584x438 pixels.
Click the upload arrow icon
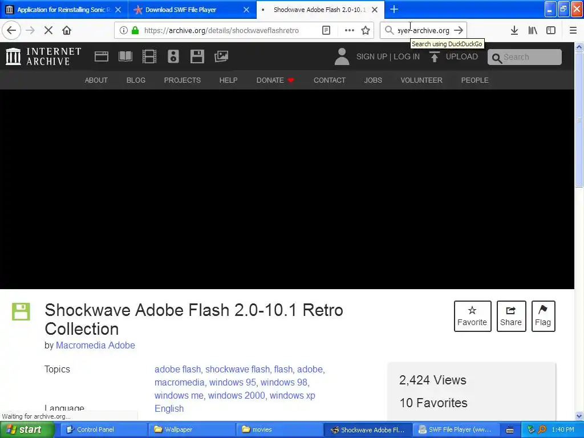pos(434,56)
